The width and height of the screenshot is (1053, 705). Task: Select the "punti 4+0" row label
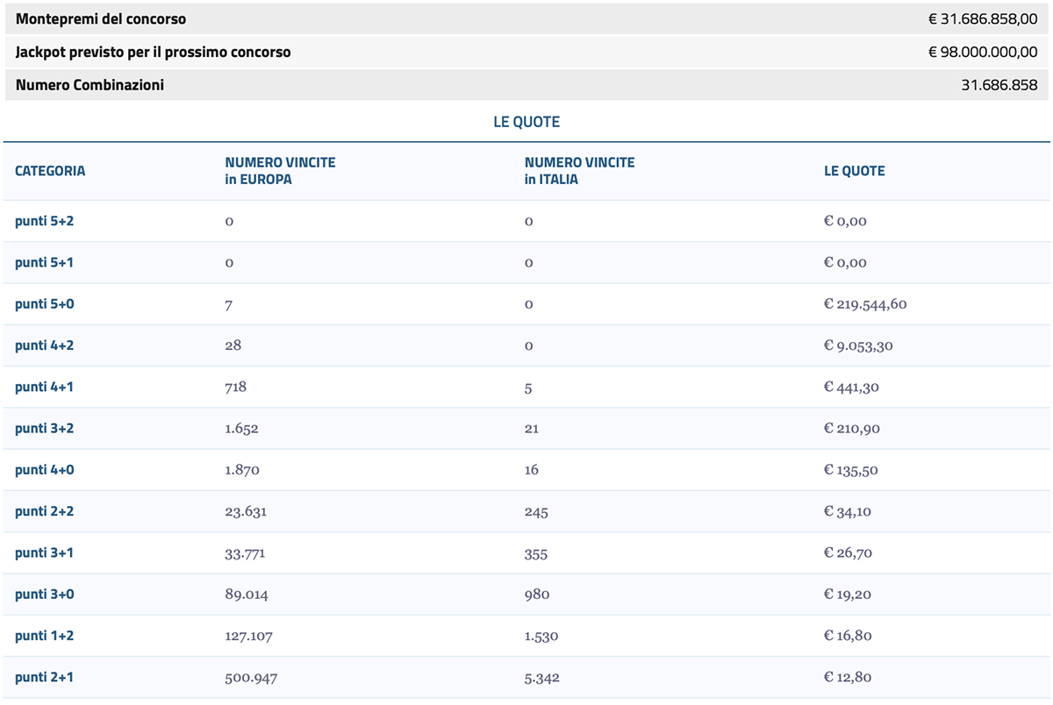pos(44,469)
